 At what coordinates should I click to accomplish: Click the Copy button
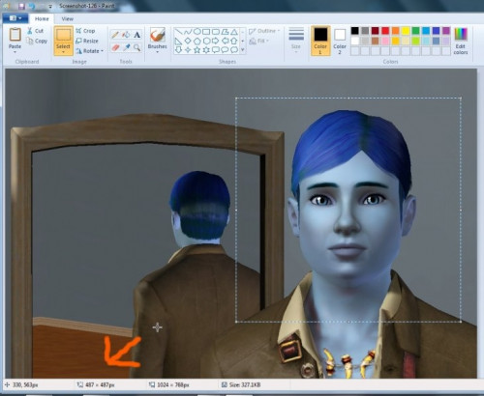(x=37, y=41)
